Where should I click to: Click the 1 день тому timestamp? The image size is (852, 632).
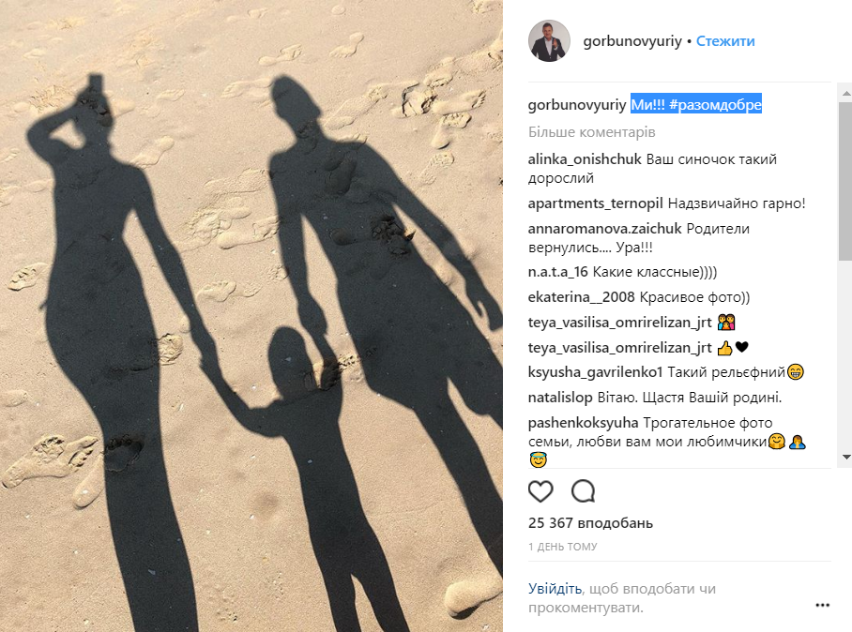tap(562, 547)
